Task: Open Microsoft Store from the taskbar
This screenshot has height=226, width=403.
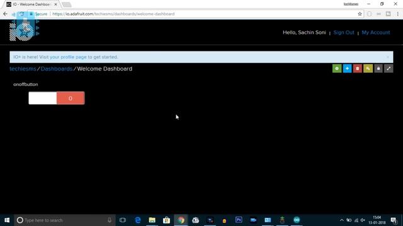Action: coord(166,220)
